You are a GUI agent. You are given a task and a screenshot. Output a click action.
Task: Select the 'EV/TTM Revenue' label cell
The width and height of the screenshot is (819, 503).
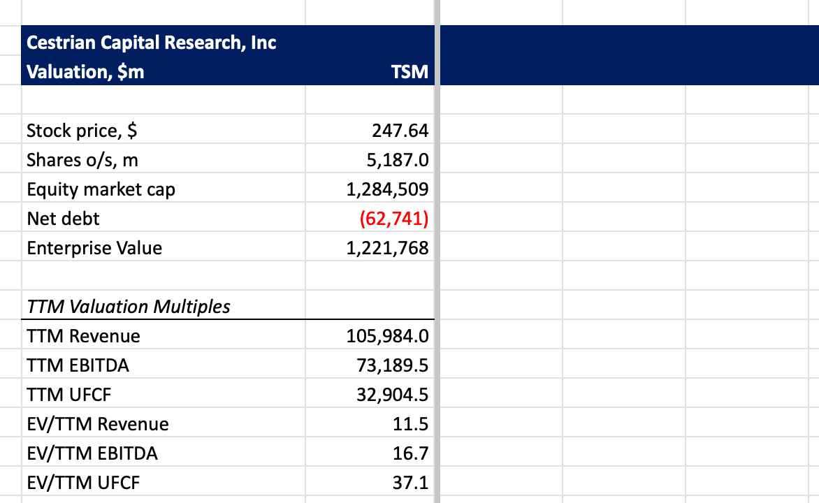(163, 423)
